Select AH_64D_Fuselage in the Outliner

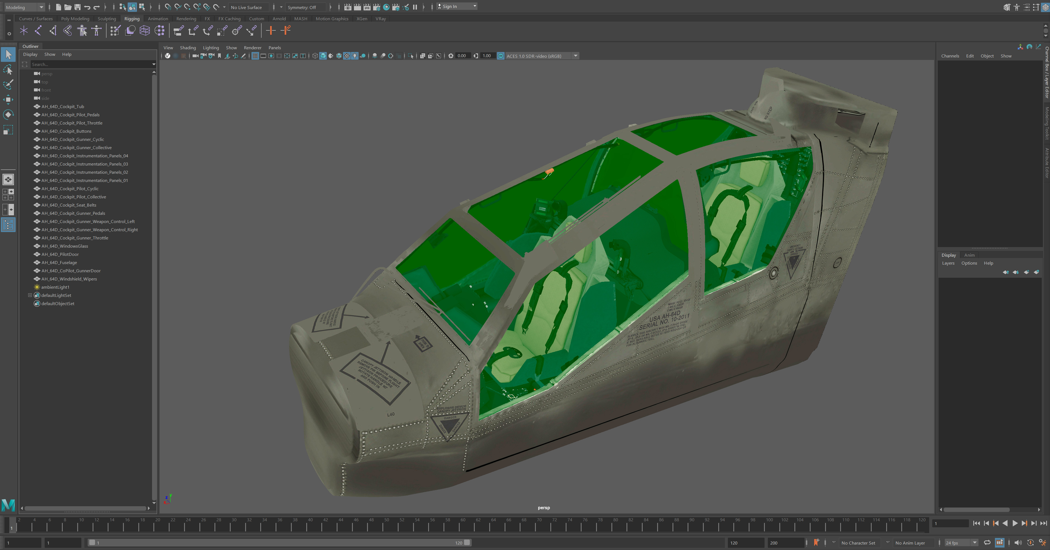[59, 263]
